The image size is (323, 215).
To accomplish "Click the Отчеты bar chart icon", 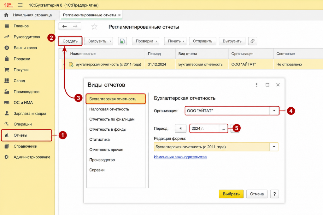I will pyautogui.click(x=7, y=135).
